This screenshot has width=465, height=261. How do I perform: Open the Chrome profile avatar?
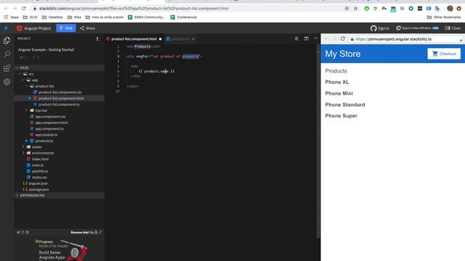tap(450, 9)
